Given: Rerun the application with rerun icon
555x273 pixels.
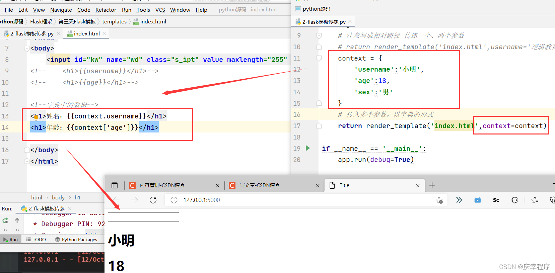Looking at the screenshot, I should (x=5, y=220).
